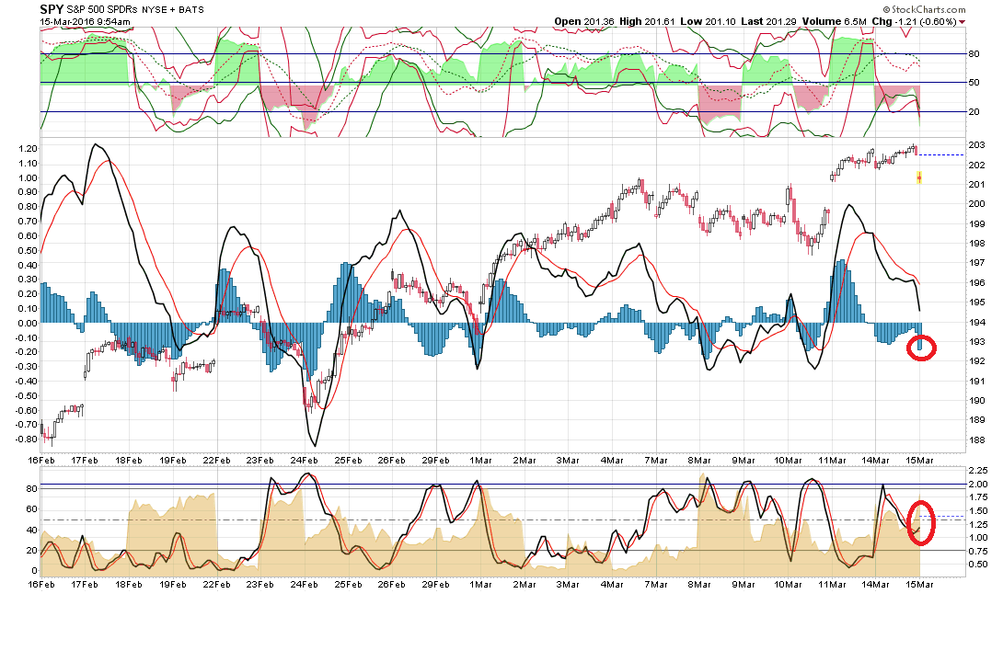Image resolution: width=1003 pixels, height=662 pixels.
Task: Click the 10Mar date in main panel
Action: coord(788,461)
